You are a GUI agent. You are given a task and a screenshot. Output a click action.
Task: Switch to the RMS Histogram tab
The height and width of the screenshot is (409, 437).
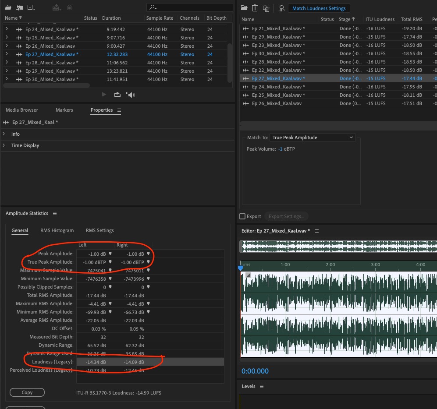point(57,230)
